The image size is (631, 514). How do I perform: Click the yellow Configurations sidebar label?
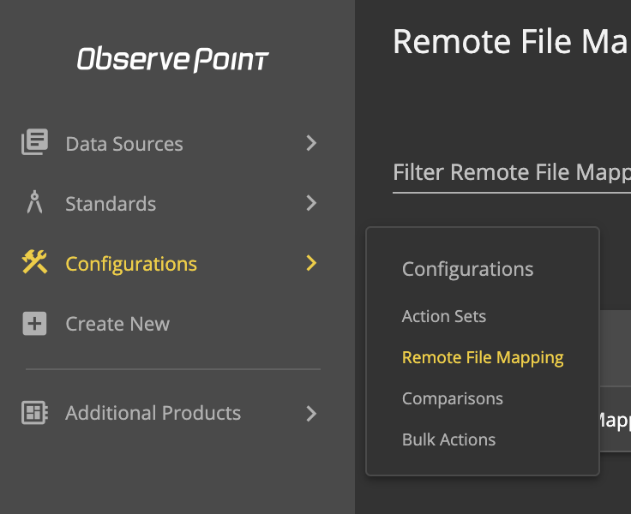131,265
